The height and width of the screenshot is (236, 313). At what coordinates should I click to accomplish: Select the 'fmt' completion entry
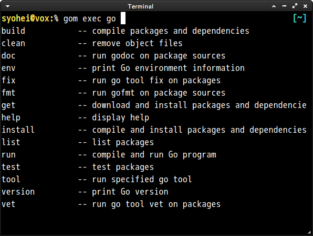pos(9,93)
